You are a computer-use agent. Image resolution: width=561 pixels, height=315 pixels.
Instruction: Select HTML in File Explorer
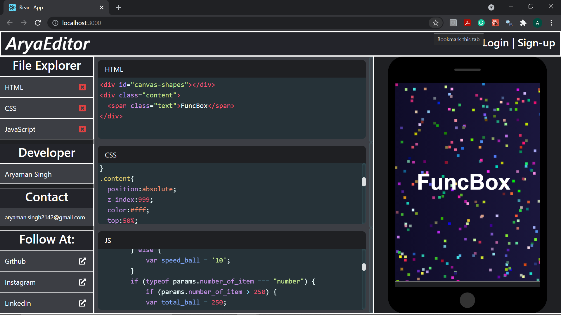[x=47, y=87]
